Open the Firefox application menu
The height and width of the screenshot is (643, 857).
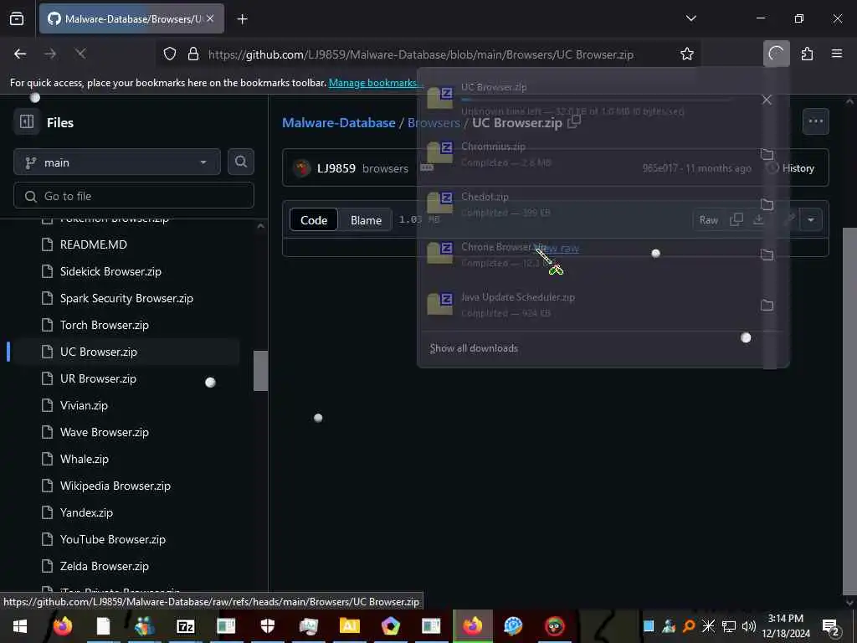click(x=837, y=54)
